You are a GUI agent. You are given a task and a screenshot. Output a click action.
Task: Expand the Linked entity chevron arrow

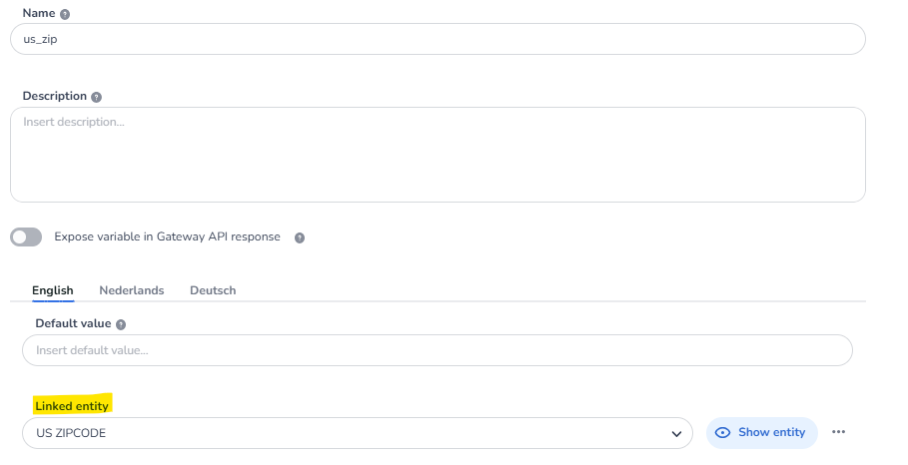tap(676, 433)
